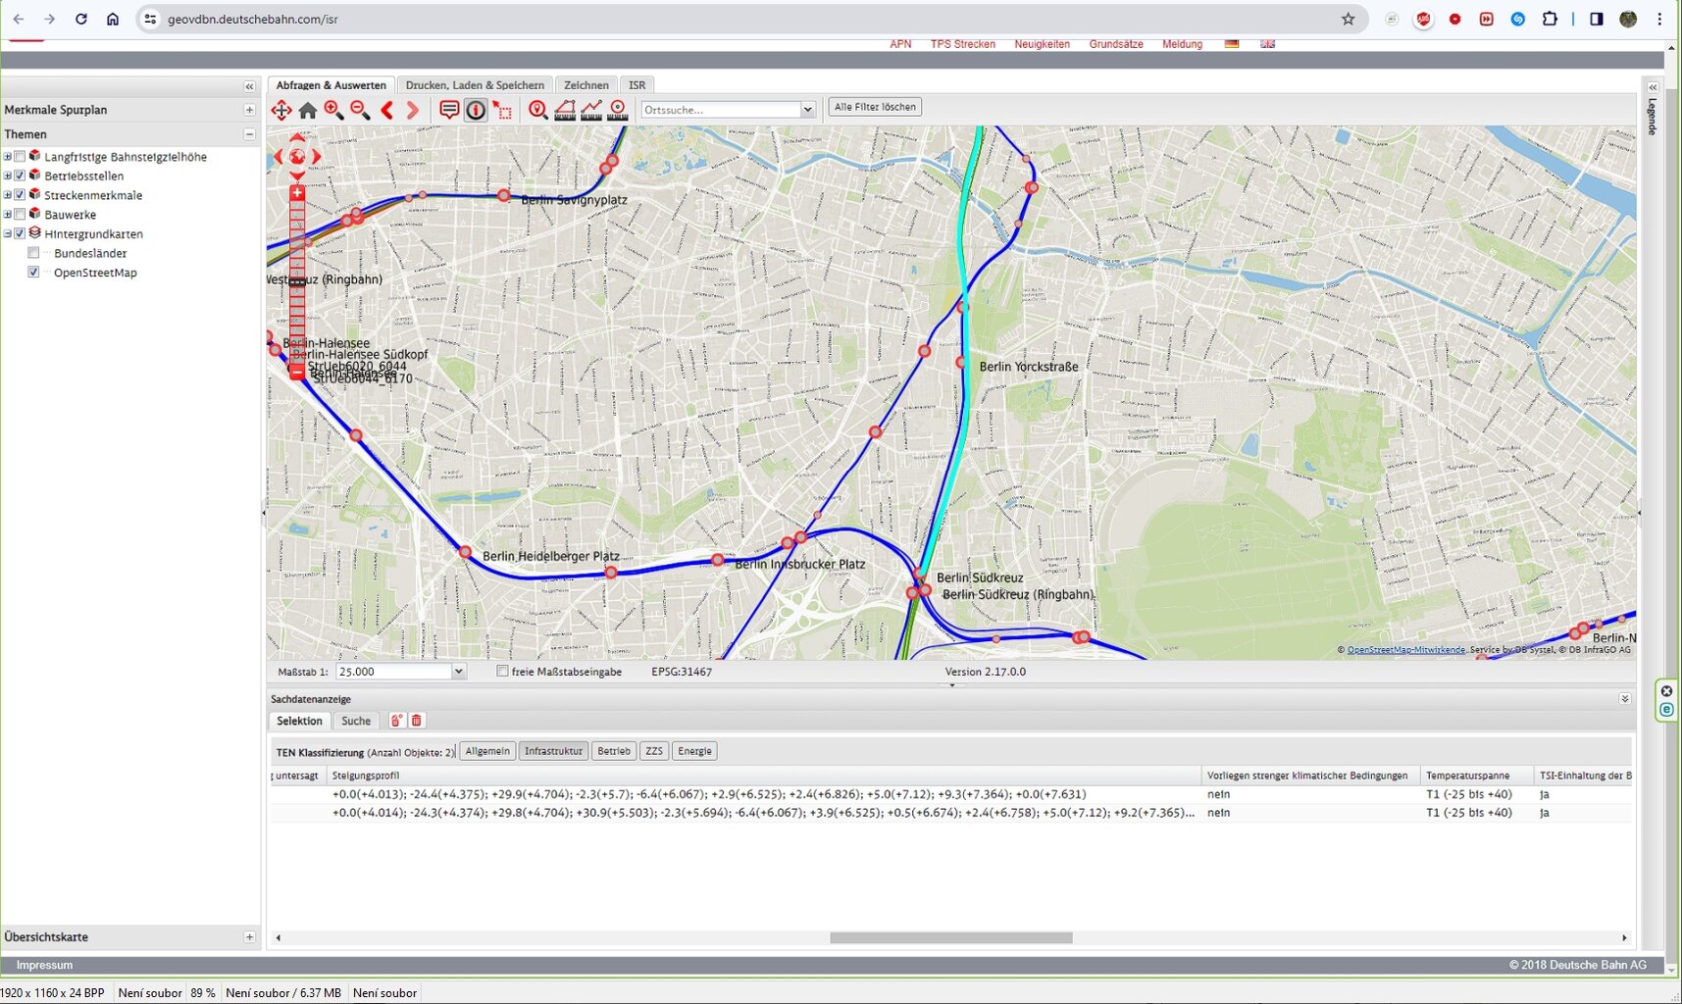Pan the map north with up arrow
1682x1004 pixels.
coord(297,137)
